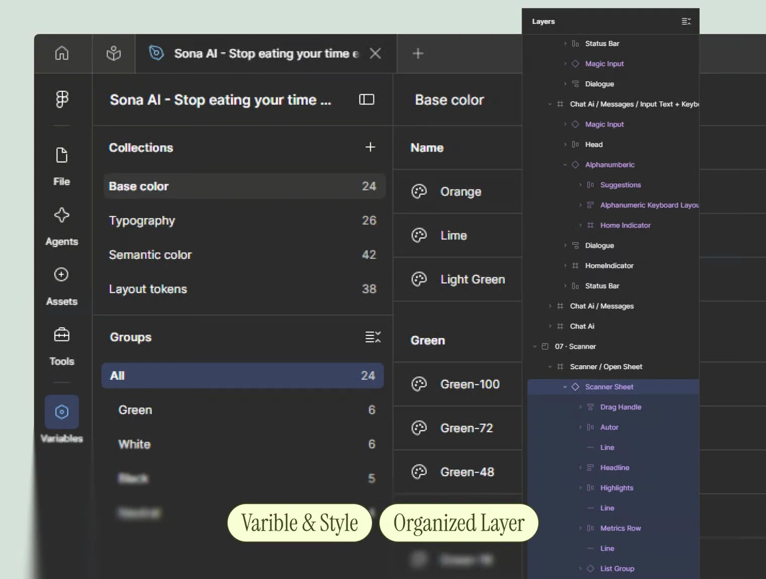The image size is (766, 579).
Task: Select the Green group row
Action: point(242,410)
